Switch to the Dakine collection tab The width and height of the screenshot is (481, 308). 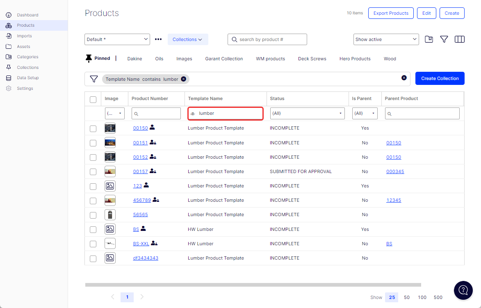pos(134,58)
